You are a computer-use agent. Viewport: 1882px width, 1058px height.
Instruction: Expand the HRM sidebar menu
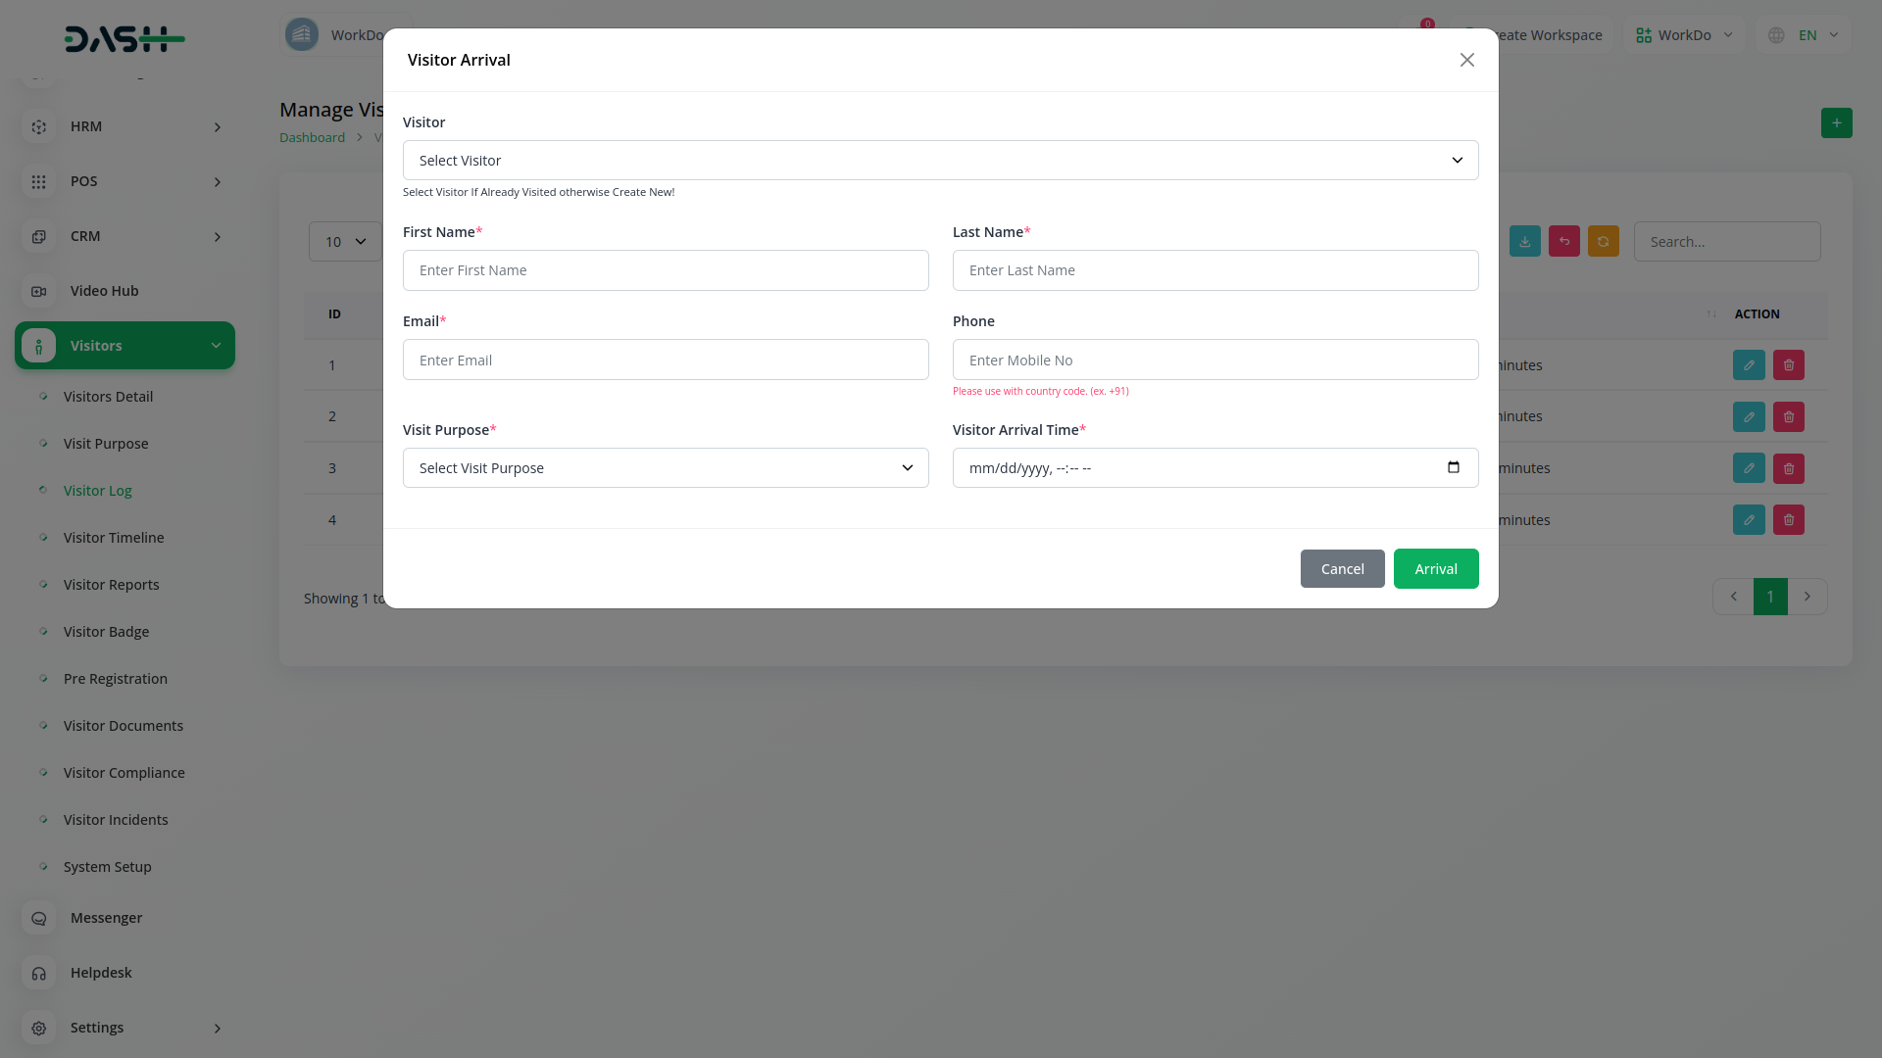click(124, 127)
